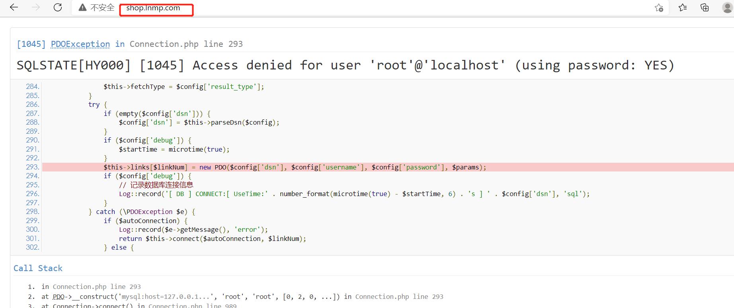
Task: Click the microtime(true) line 291
Action: click(174, 149)
